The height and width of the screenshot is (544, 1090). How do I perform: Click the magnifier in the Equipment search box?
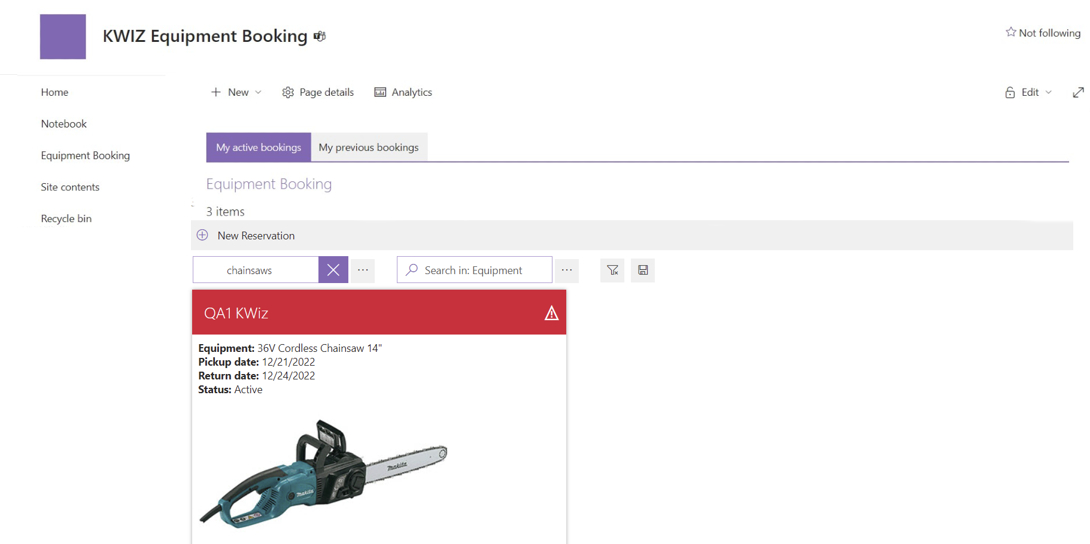tap(411, 270)
